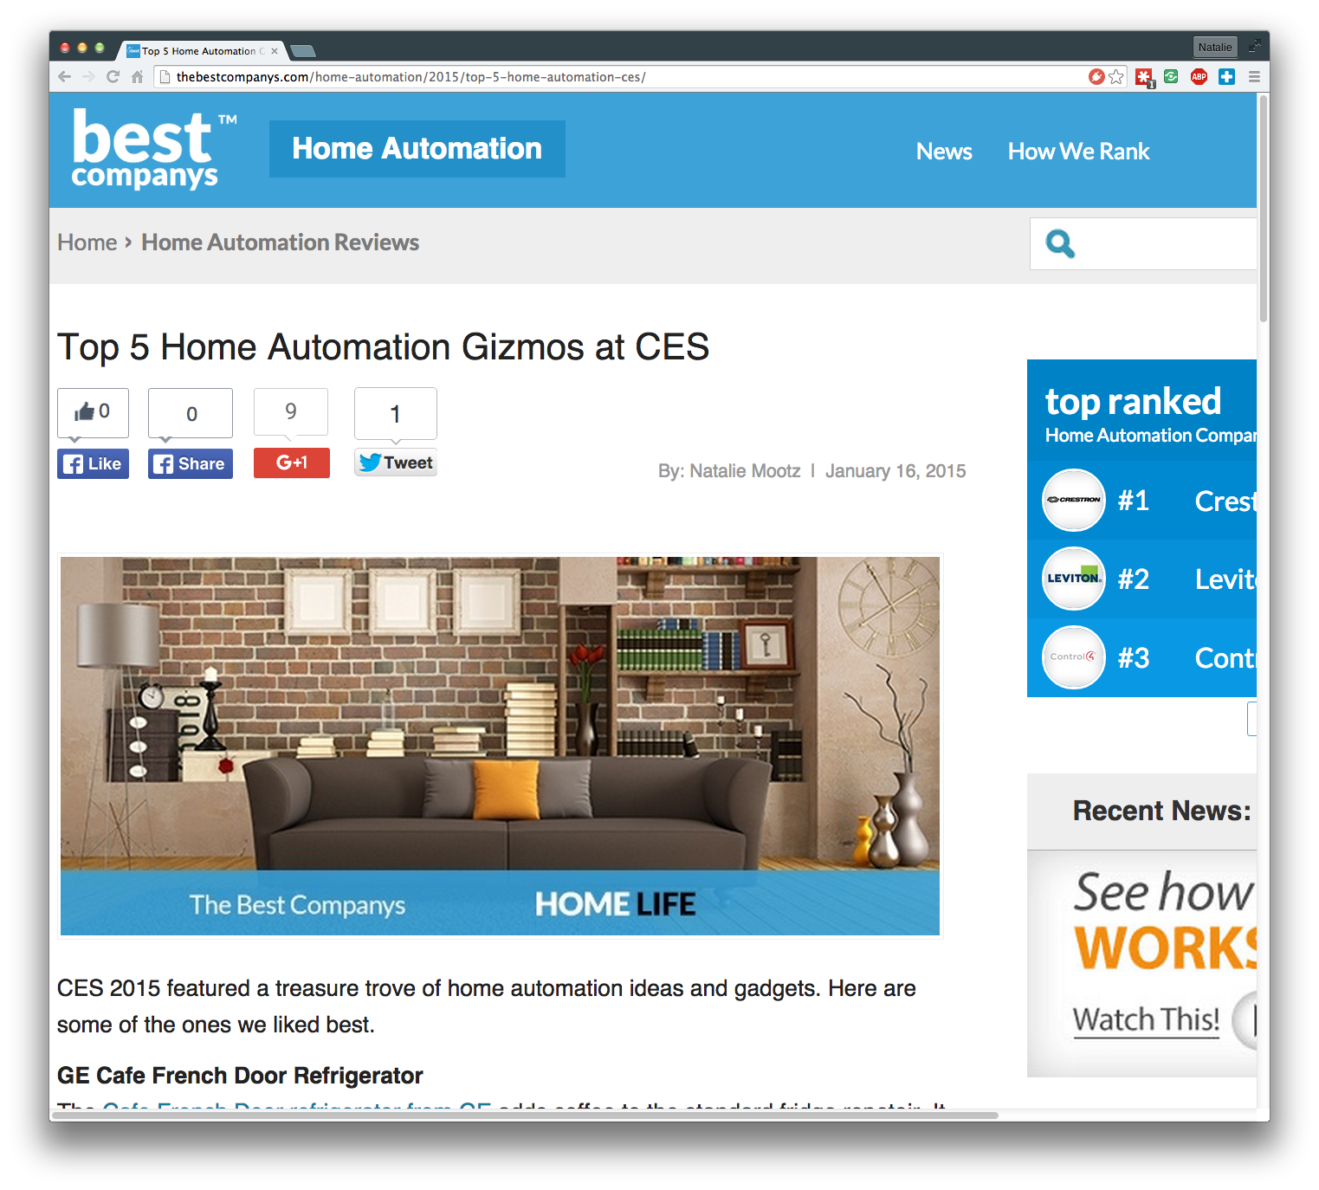Image resolution: width=1319 pixels, height=1190 pixels.
Task: Click the Google G+1 button
Action: click(292, 462)
